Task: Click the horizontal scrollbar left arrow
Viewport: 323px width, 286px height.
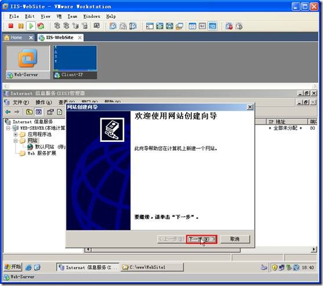Action: click(88, 250)
